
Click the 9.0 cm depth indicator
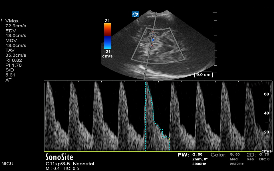(203, 75)
